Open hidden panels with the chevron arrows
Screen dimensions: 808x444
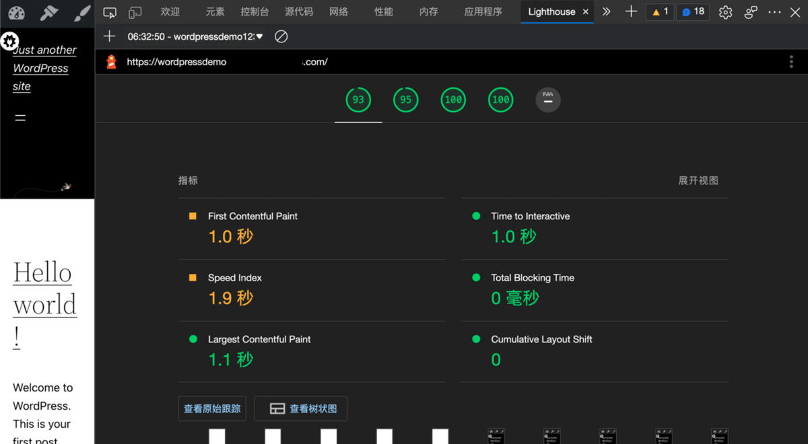(605, 11)
